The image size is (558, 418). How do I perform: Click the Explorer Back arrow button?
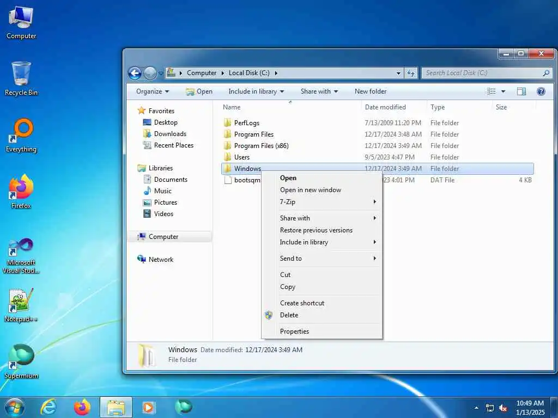135,73
